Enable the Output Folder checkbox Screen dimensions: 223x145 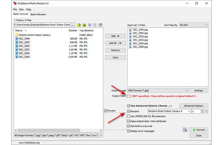(x=129, y=96)
